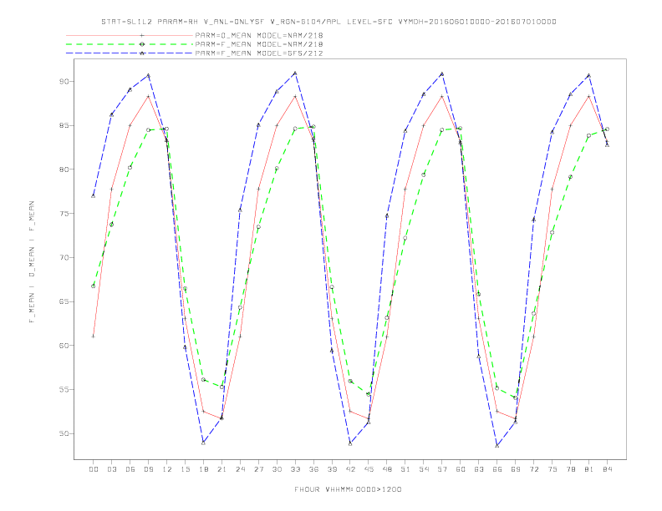This screenshot has width=662, height=511.
Task: Click the x-axis tick label 09
Action: point(148,469)
